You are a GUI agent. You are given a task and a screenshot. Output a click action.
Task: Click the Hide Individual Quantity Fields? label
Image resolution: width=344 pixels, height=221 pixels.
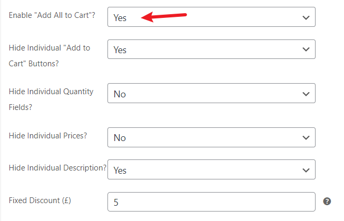pyautogui.click(x=51, y=99)
